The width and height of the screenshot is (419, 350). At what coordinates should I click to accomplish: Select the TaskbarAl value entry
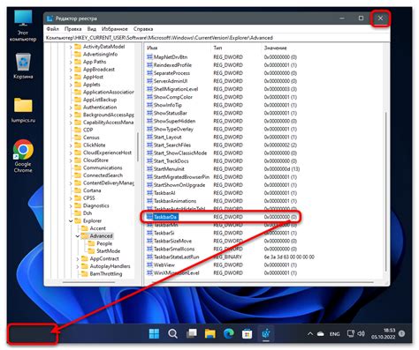pos(164,193)
